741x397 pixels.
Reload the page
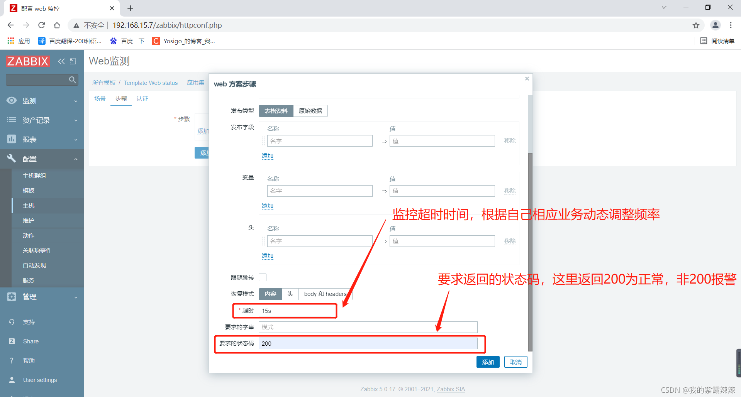pos(41,25)
